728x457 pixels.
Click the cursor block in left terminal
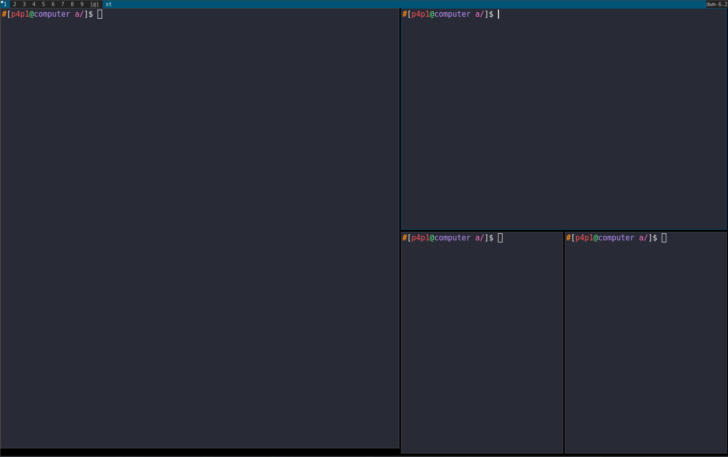100,14
